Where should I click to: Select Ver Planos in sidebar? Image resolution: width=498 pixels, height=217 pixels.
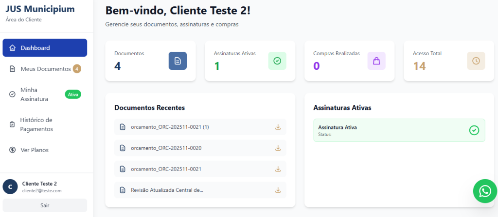[34, 150]
